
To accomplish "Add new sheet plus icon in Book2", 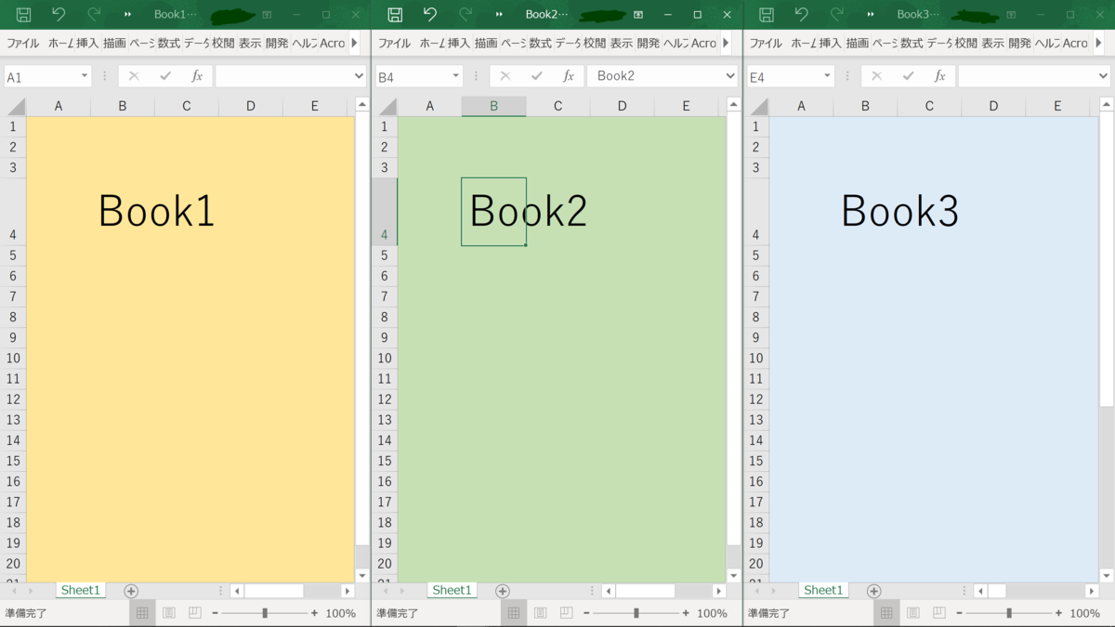I will 503,591.
